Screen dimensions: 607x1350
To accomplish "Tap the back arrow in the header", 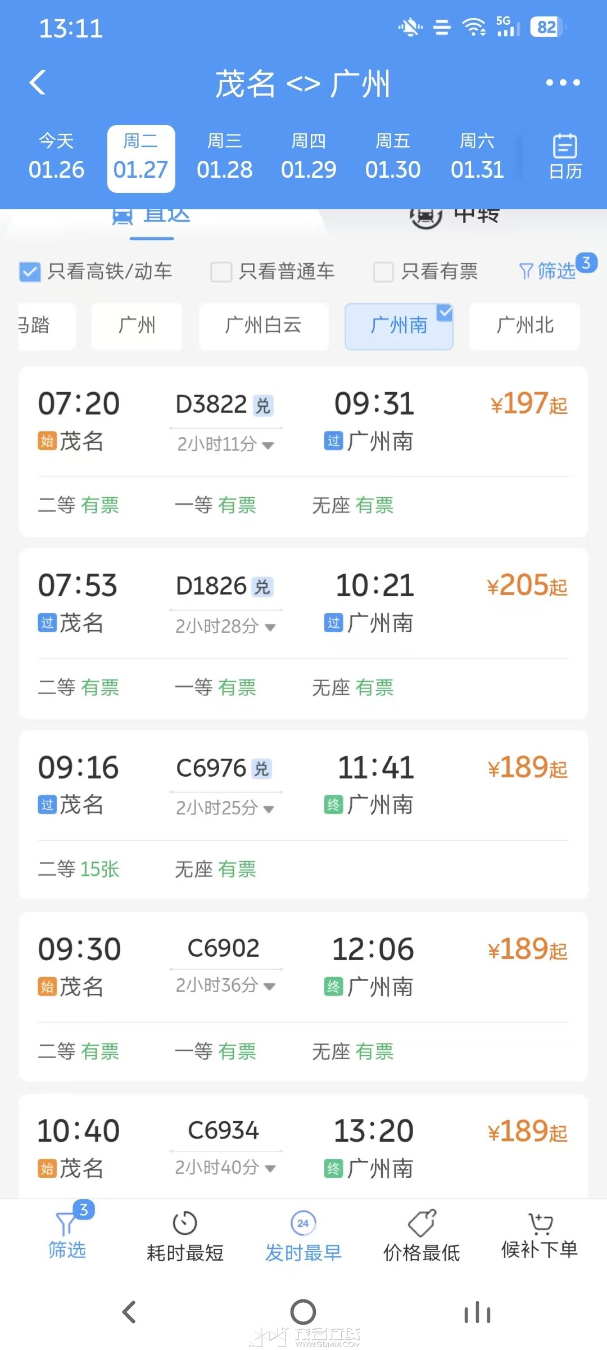I will 38,83.
